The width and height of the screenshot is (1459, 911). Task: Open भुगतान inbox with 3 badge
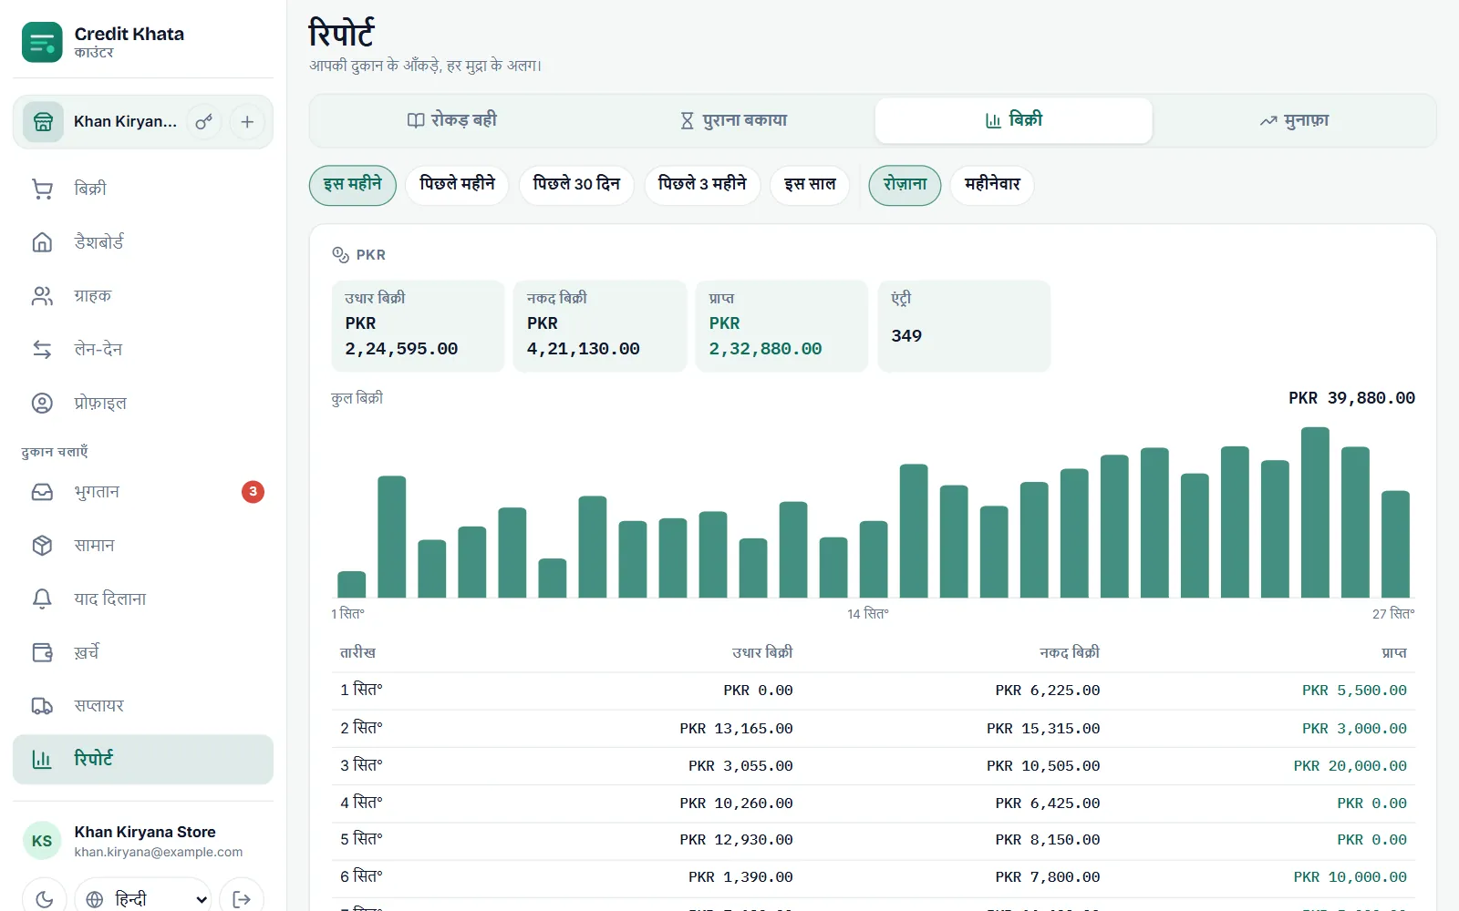[143, 492]
